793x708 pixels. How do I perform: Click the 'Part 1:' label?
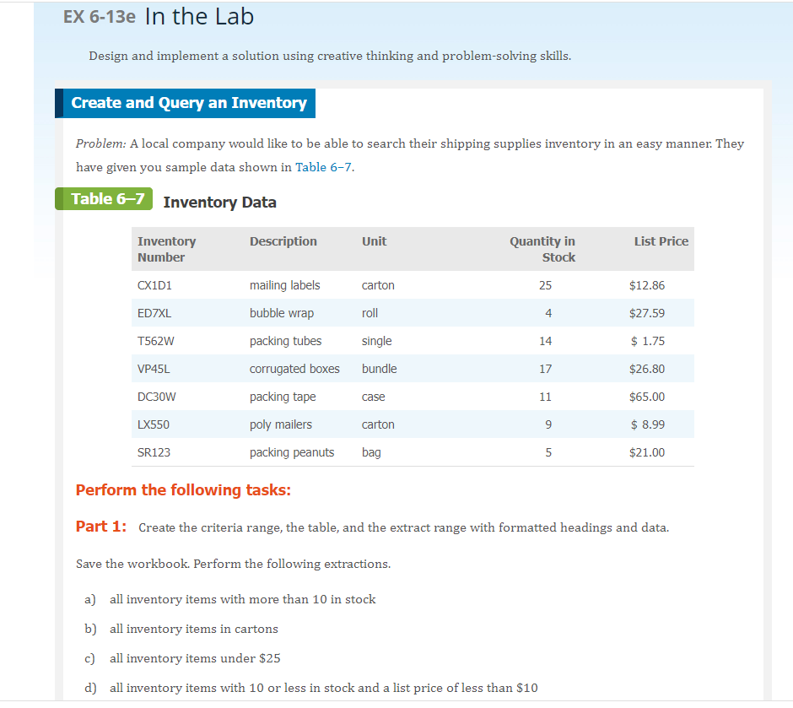pyautogui.click(x=101, y=527)
